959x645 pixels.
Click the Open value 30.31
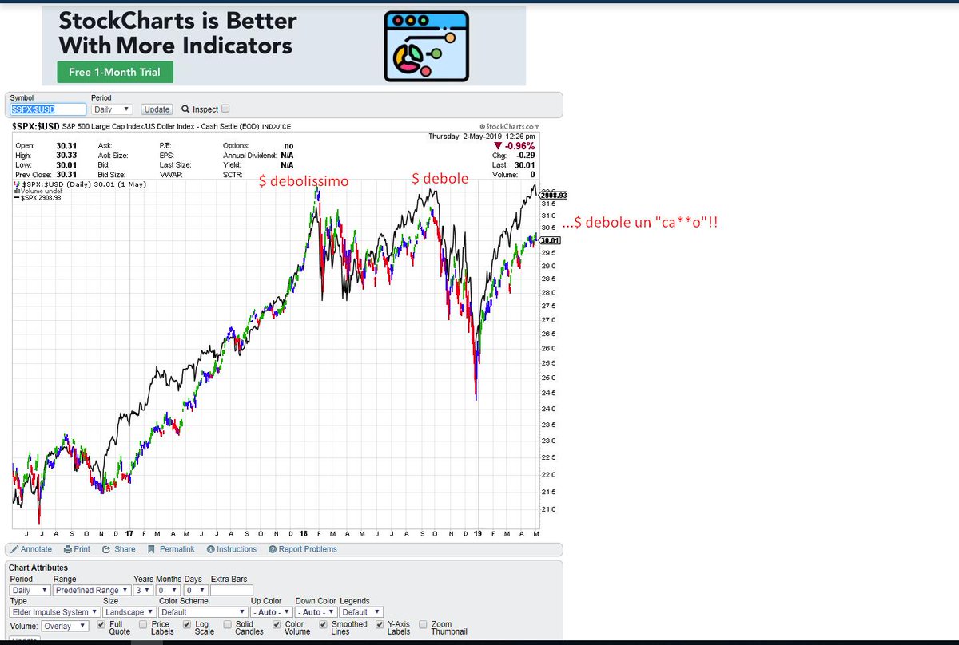coord(66,146)
